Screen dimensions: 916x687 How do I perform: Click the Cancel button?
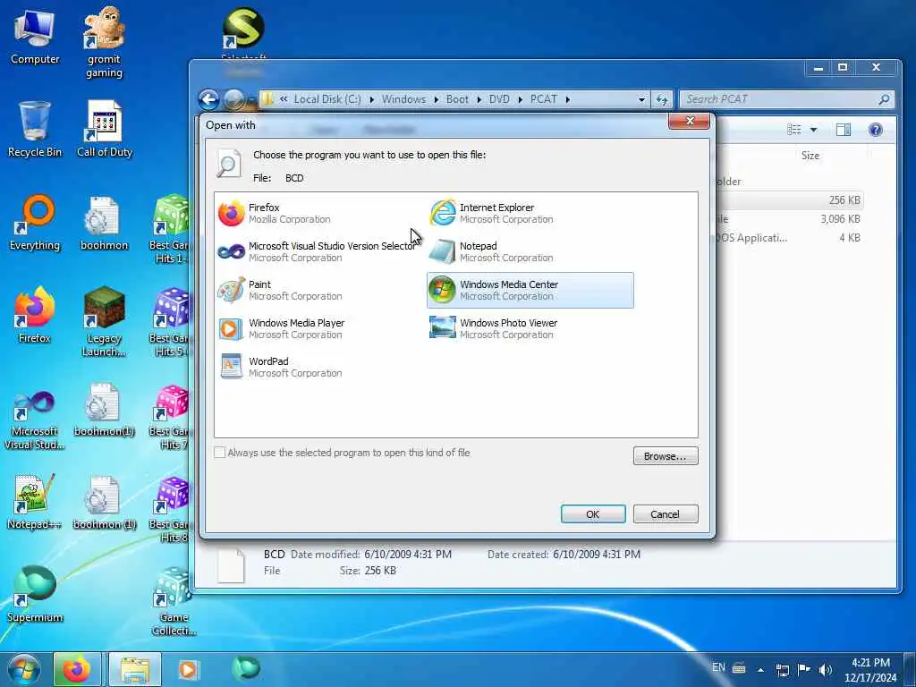[x=666, y=514]
